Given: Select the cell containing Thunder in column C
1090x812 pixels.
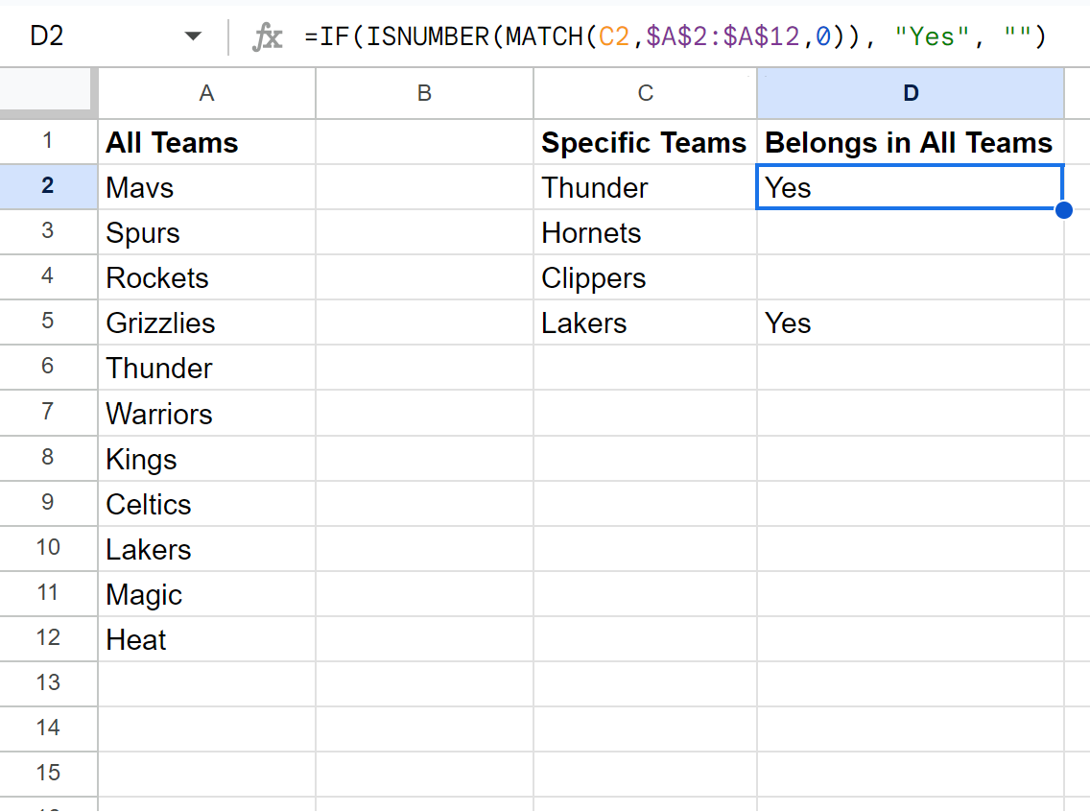Looking at the screenshot, I should 645,188.
